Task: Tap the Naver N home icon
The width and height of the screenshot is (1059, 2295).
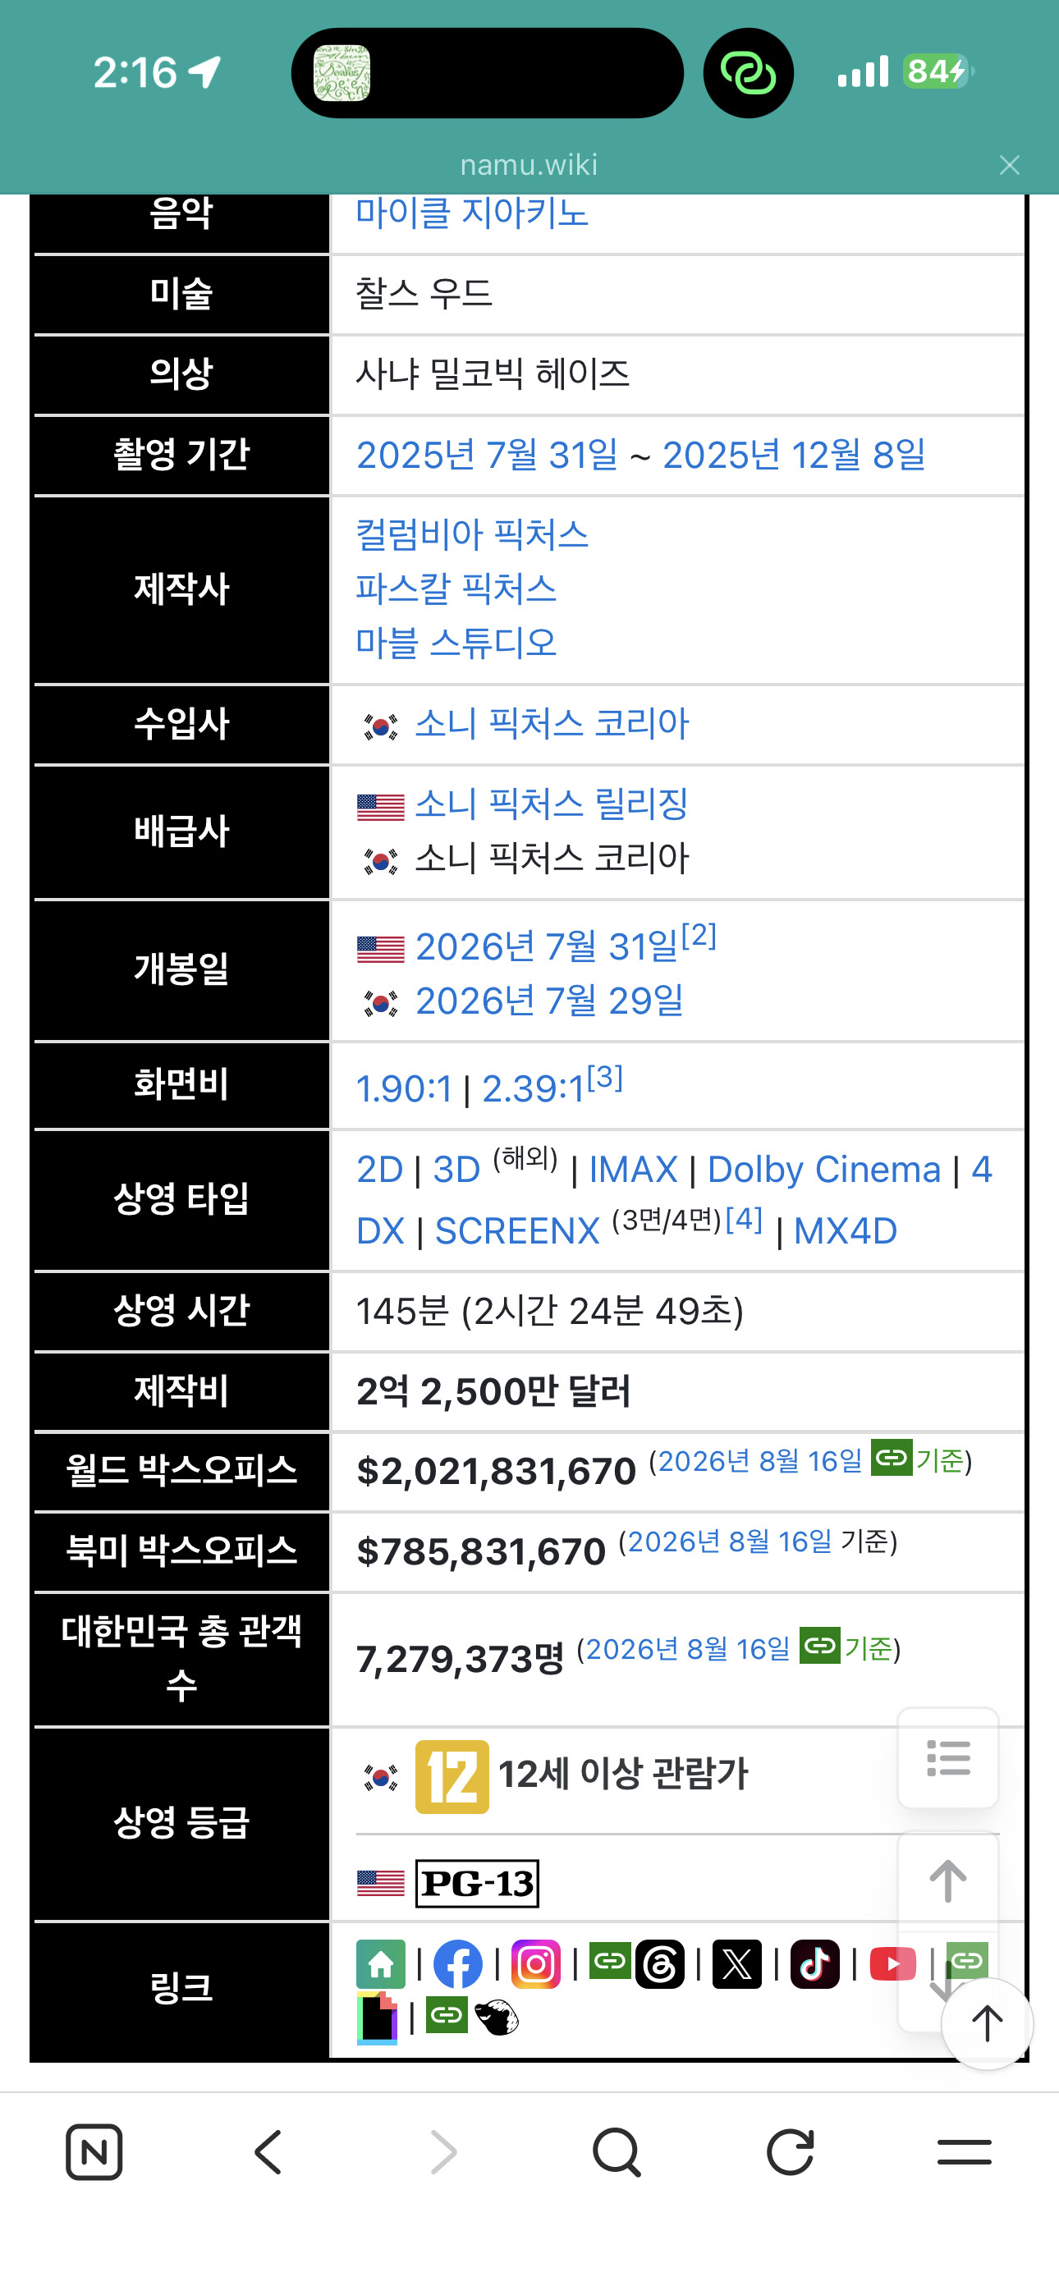Action: [x=94, y=2152]
